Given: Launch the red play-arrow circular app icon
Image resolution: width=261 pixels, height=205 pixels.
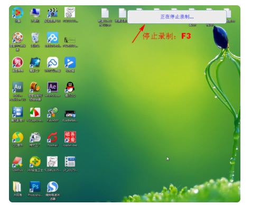Looking at the screenshot, I should pyautogui.click(x=17, y=13).
